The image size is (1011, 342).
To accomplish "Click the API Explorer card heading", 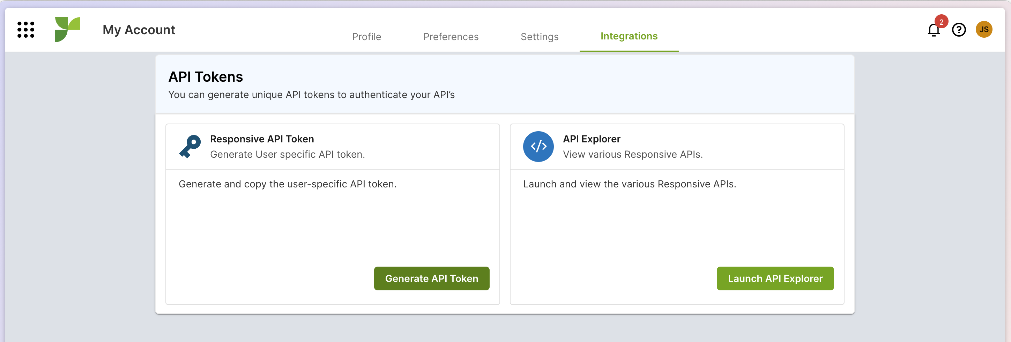I will [x=592, y=139].
